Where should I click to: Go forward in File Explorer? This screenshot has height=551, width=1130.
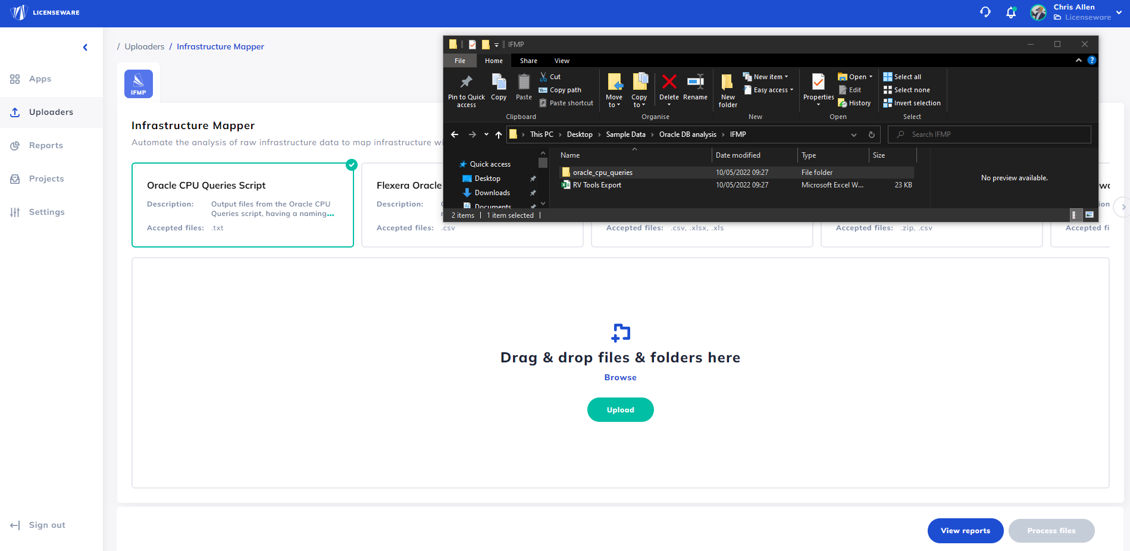pyautogui.click(x=472, y=134)
